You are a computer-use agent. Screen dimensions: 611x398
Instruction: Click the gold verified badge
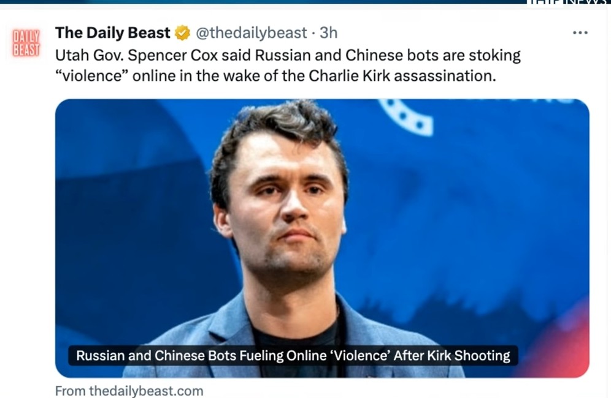[182, 33]
